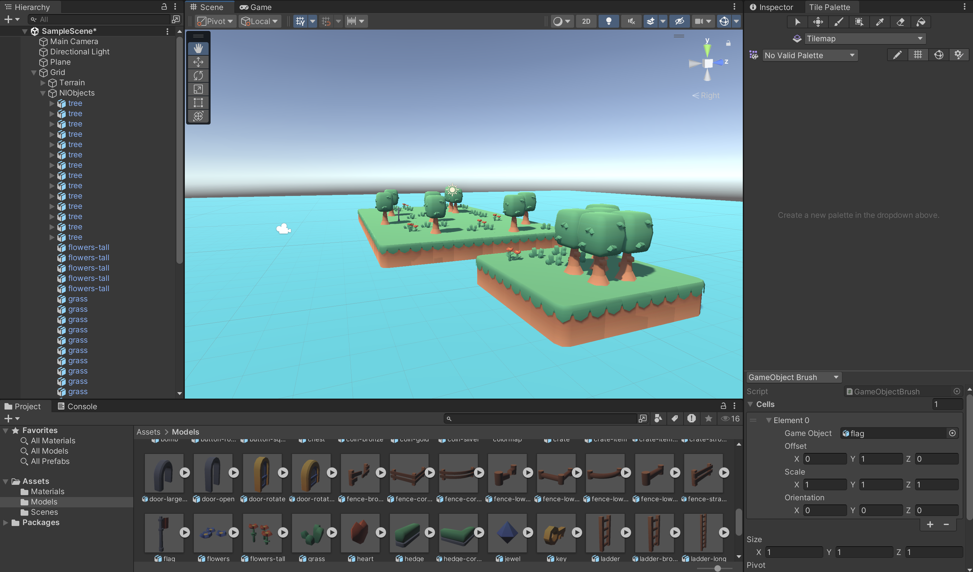Image resolution: width=973 pixels, height=572 pixels.
Task: Toggle scene lighting on or off
Action: (x=609, y=21)
